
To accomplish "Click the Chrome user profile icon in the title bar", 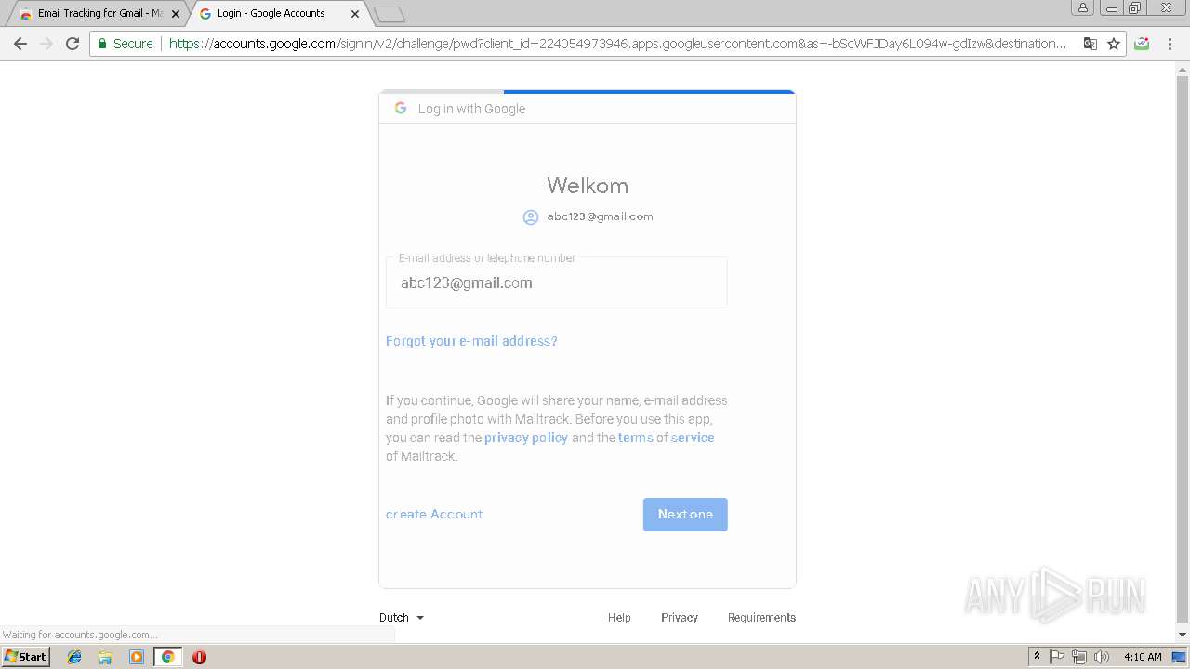I will tap(1083, 7).
